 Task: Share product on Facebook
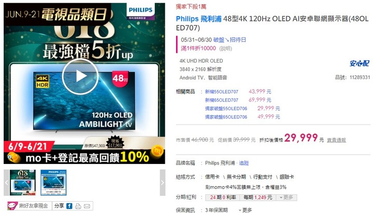(x=69, y=206)
